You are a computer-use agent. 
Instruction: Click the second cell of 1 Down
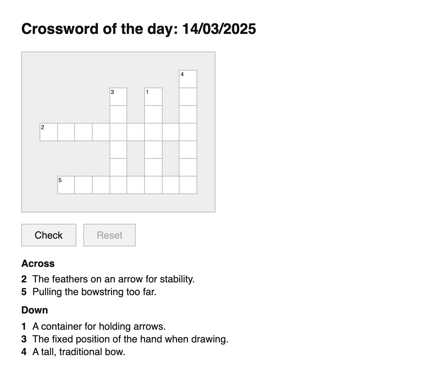tap(153, 114)
